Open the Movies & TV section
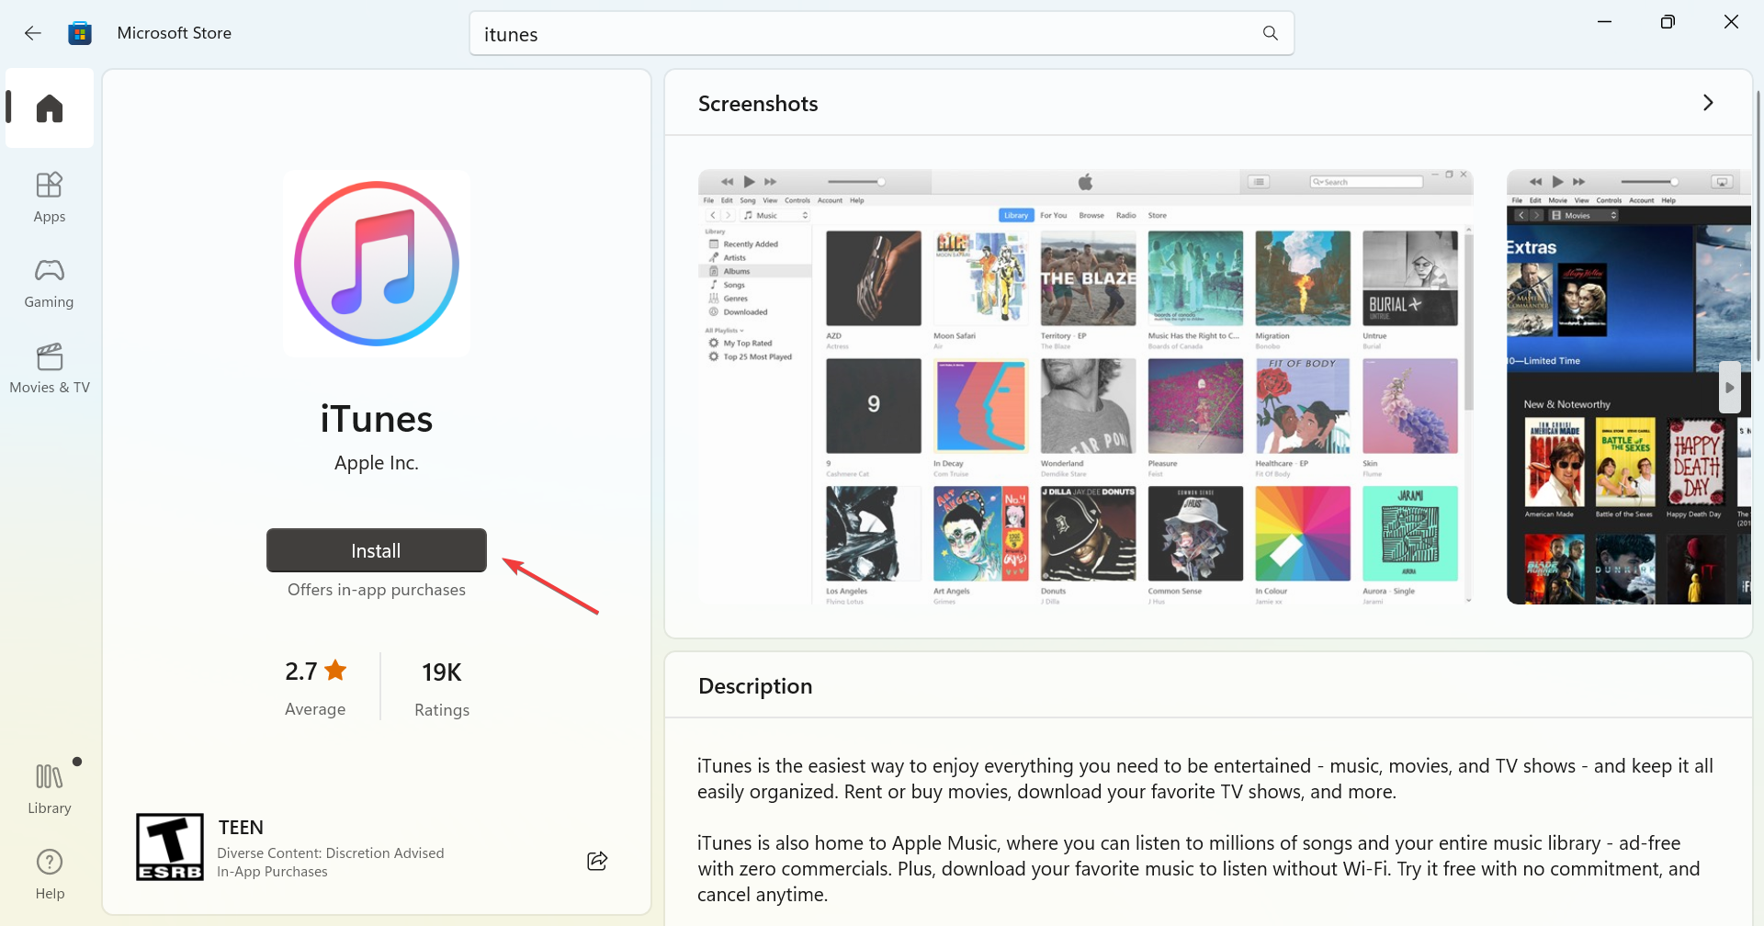The width and height of the screenshot is (1764, 926). coord(50,368)
